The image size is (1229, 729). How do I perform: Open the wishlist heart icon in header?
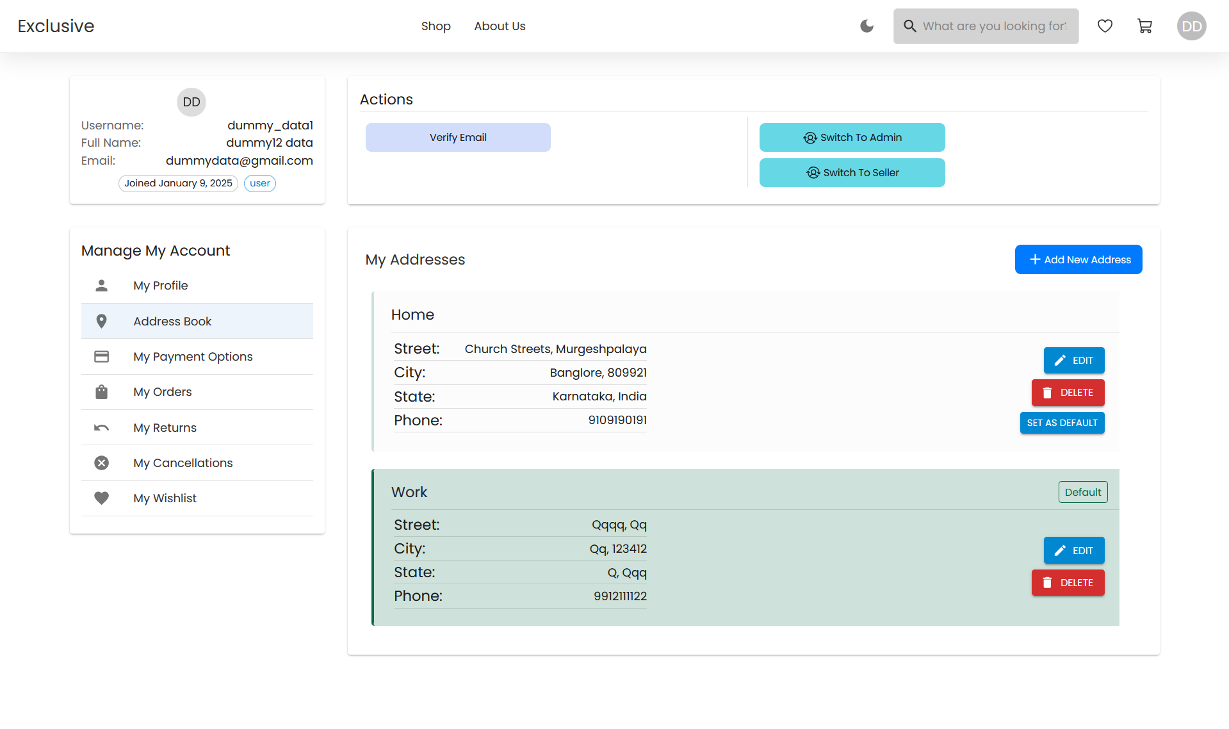1105,26
